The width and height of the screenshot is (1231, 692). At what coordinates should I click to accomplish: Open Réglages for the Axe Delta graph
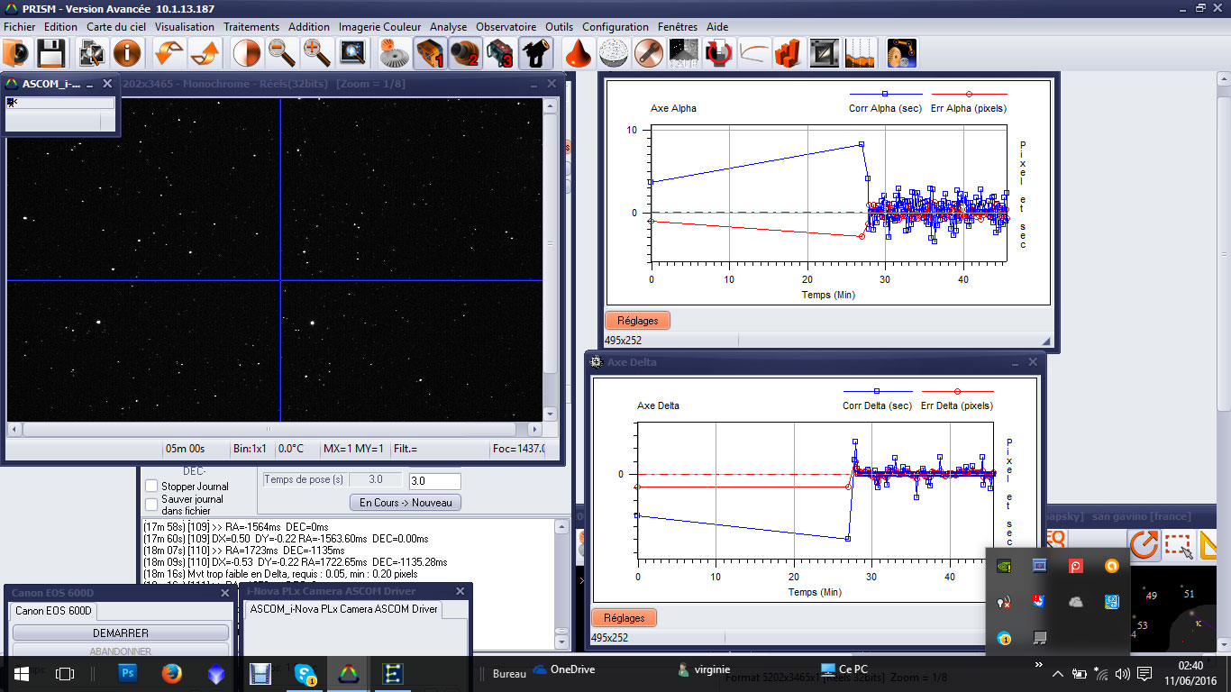coord(624,618)
